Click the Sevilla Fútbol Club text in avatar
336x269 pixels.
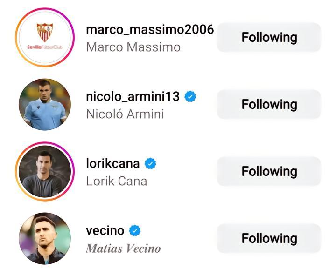coord(45,47)
